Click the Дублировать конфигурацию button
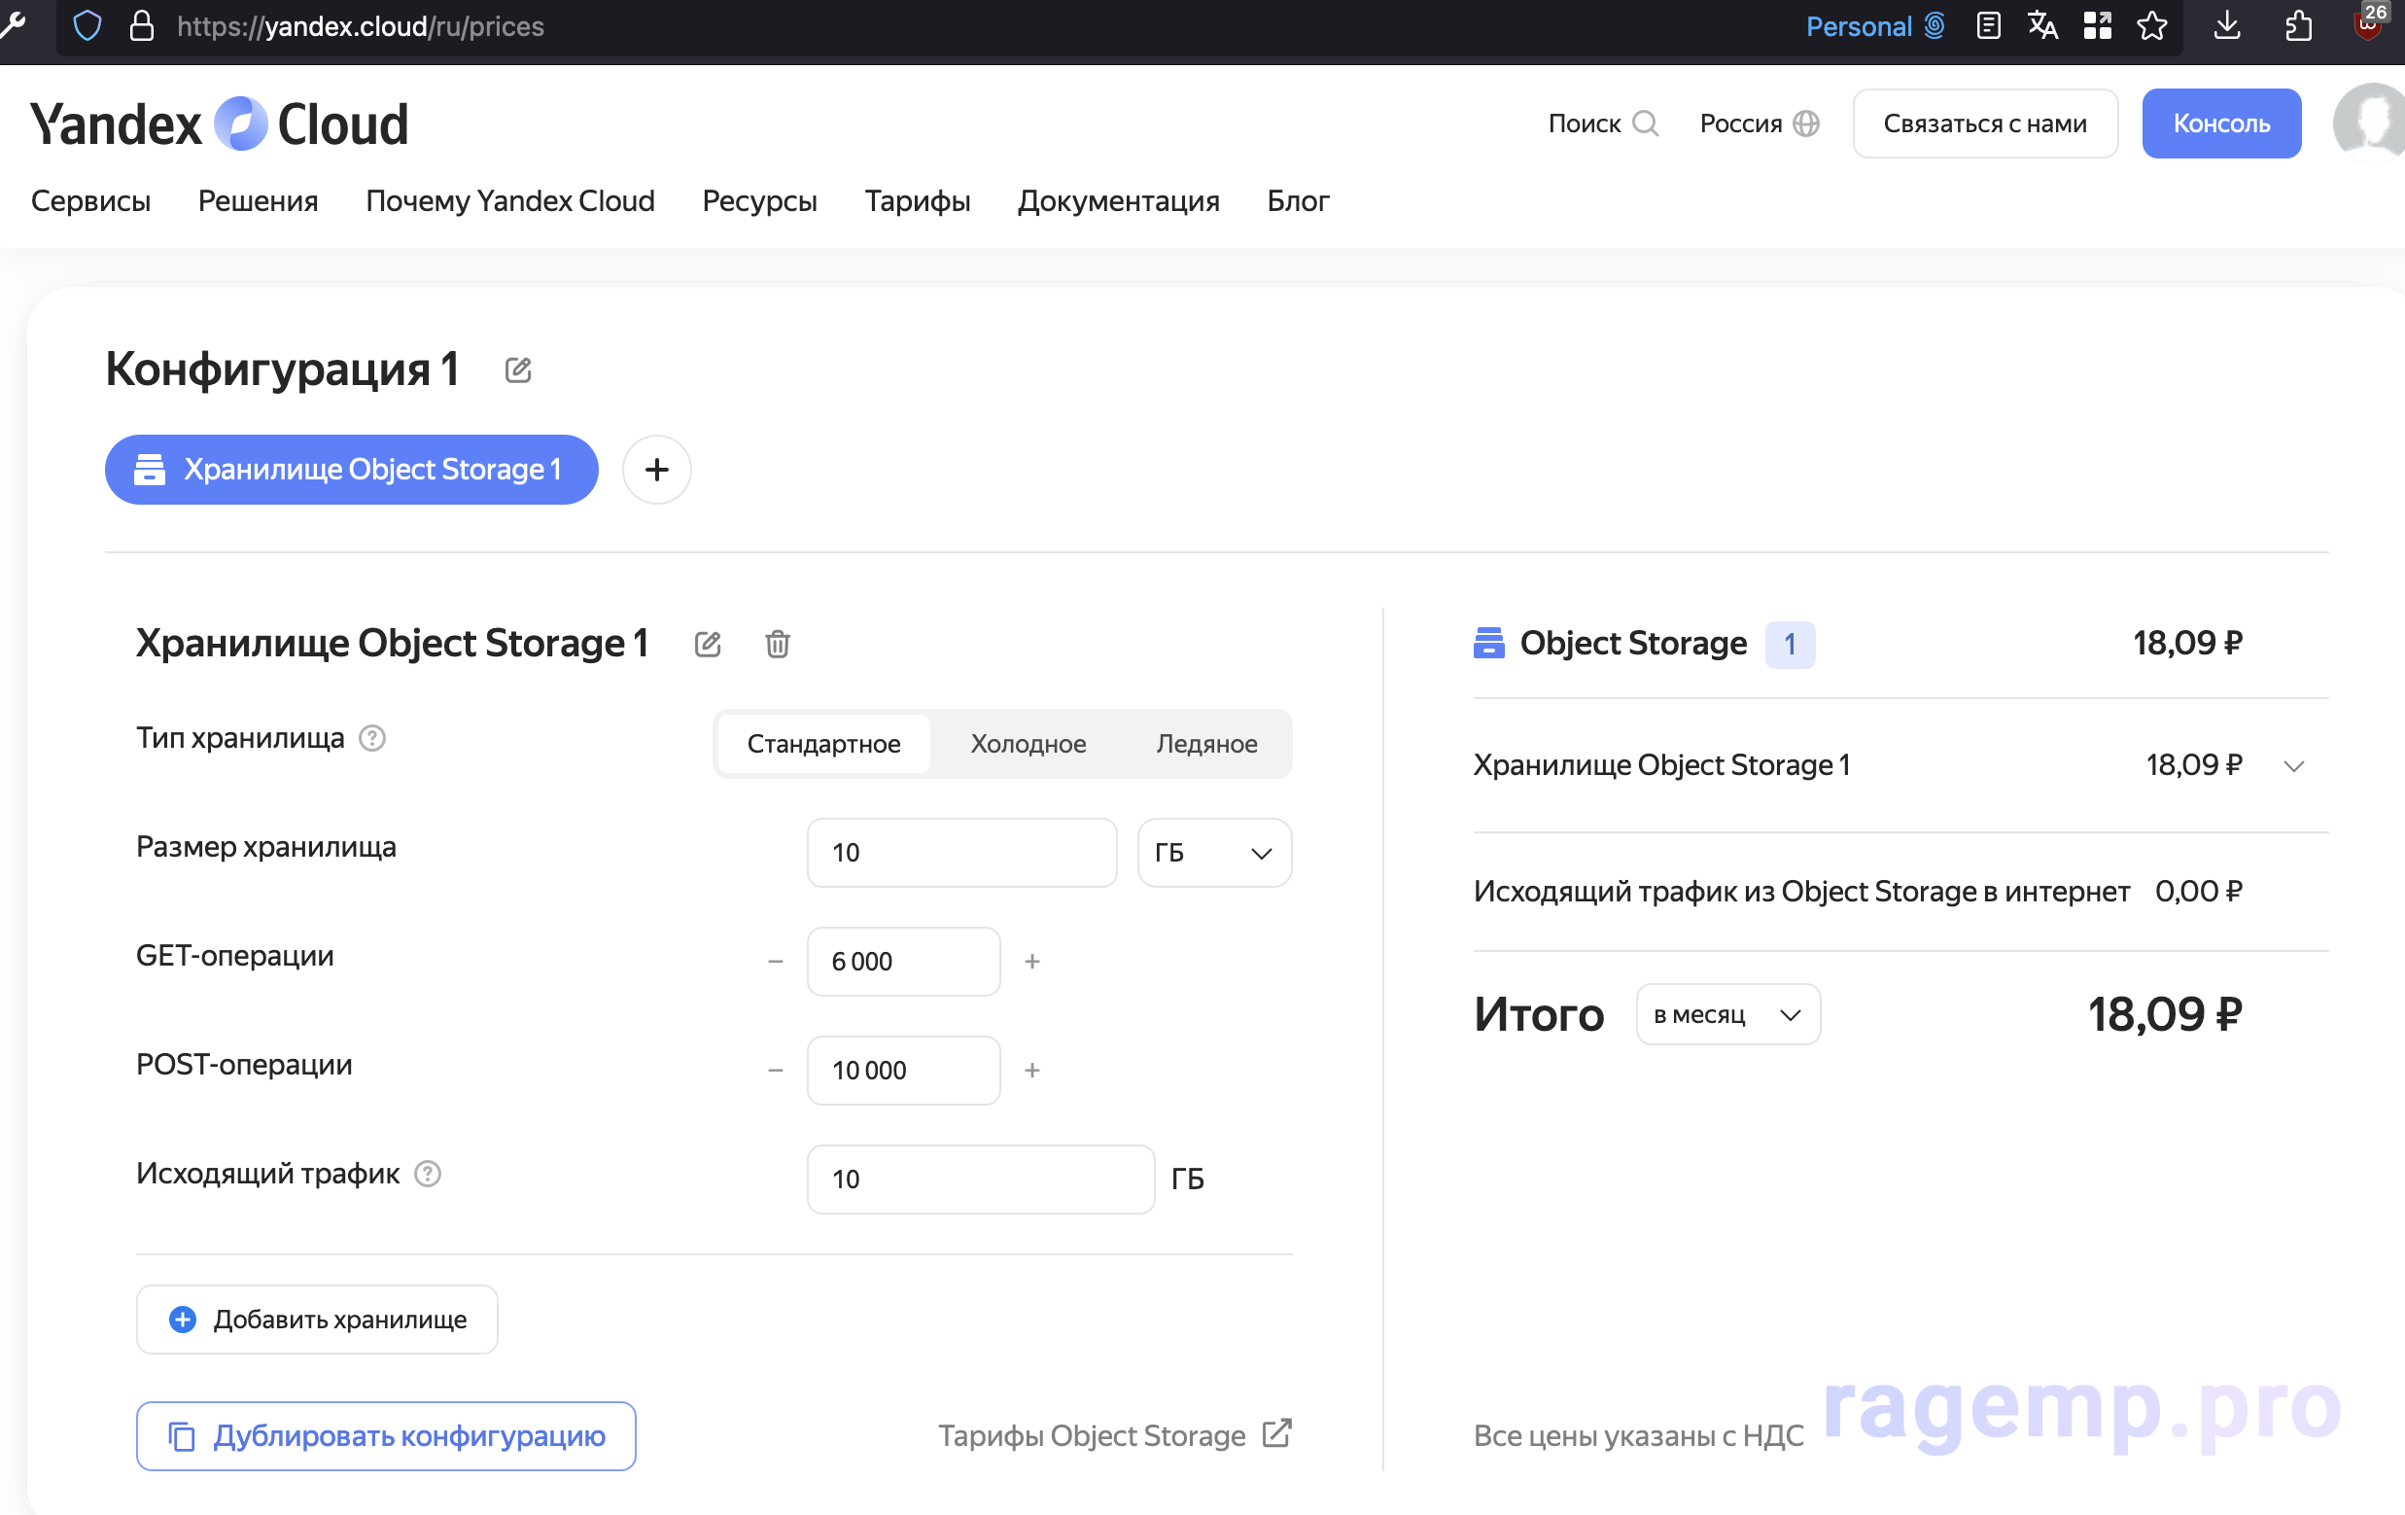 click(387, 1435)
